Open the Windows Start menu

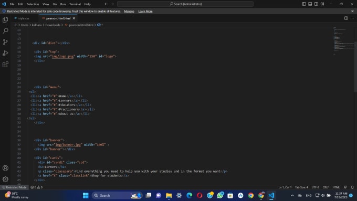click(x=86, y=196)
